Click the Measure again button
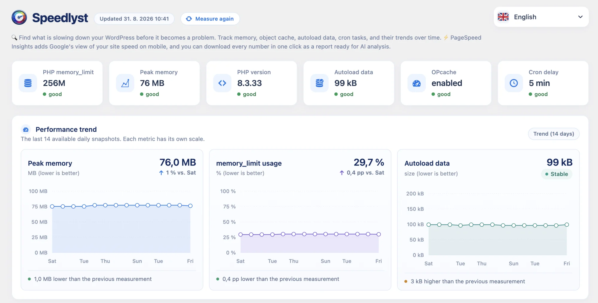The height and width of the screenshot is (303, 598). click(x=210, y=19)
